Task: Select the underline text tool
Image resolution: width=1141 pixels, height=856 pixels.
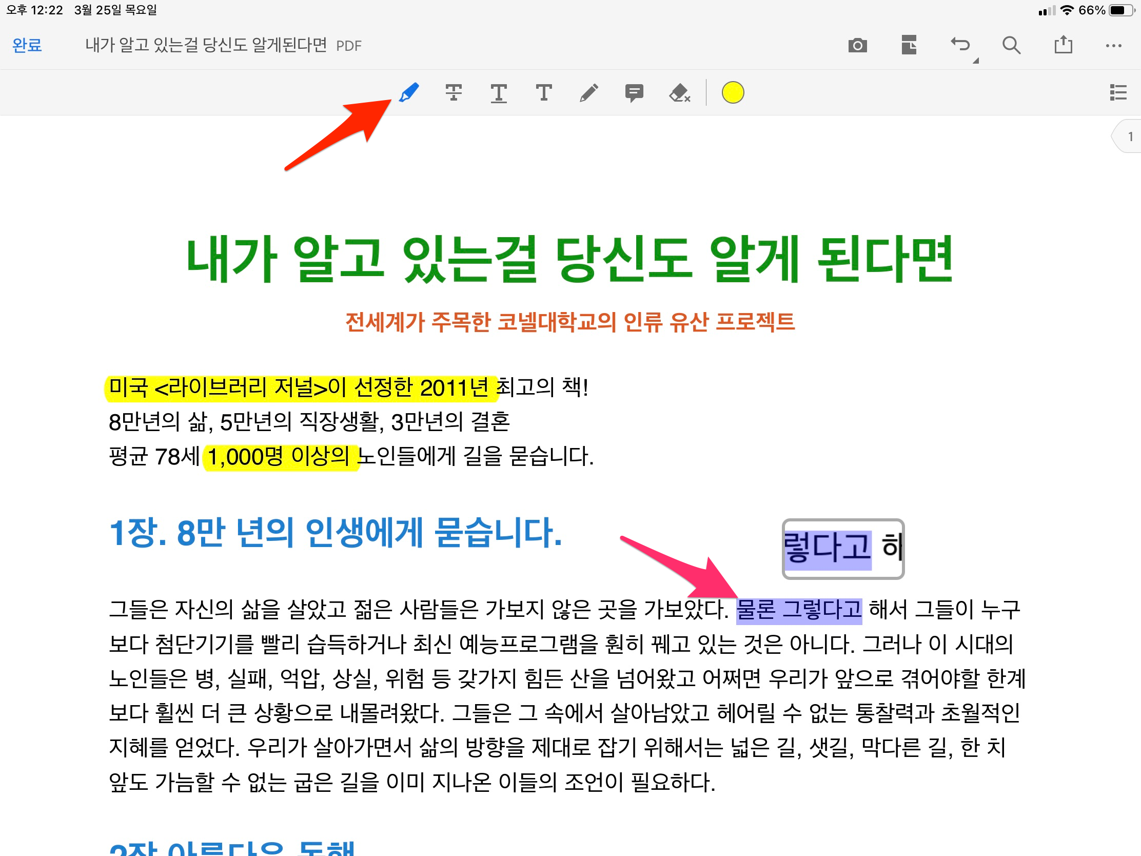Action: tap(498, 93)
